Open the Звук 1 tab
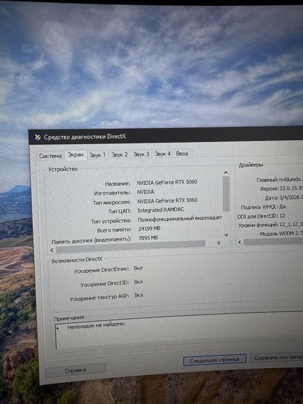 click(x=98, y=155)
